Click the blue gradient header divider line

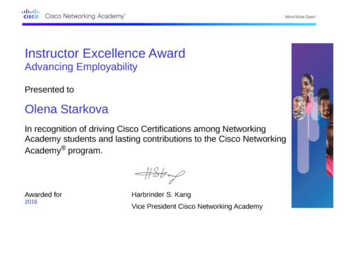(169, 24)
